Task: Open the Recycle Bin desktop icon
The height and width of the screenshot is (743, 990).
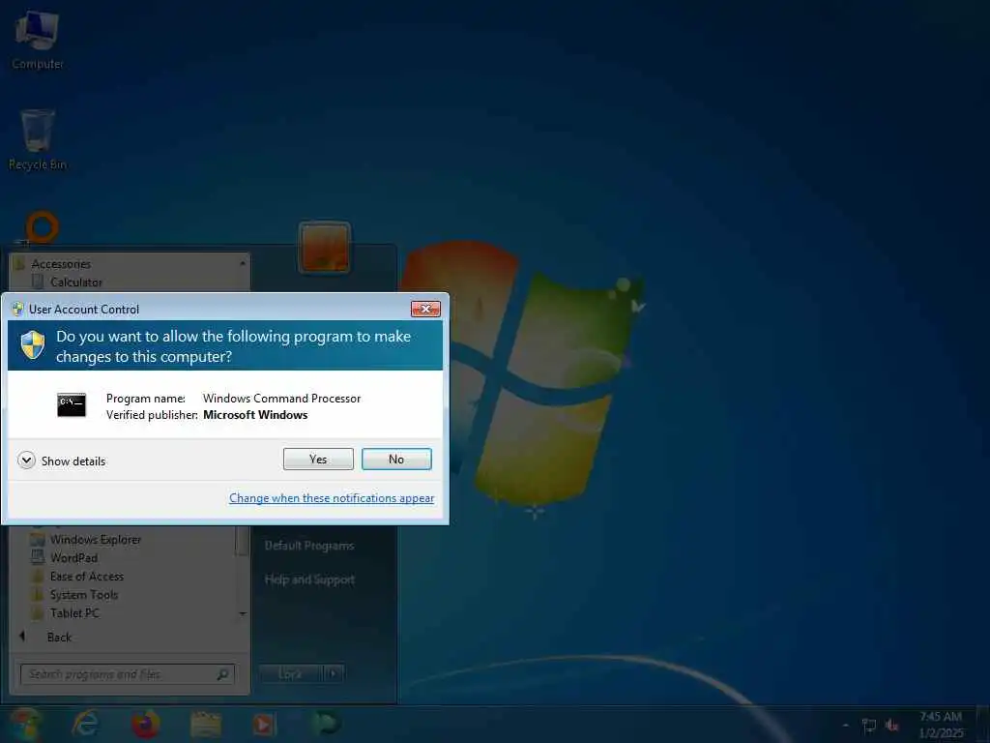Action: click(38, 139)
